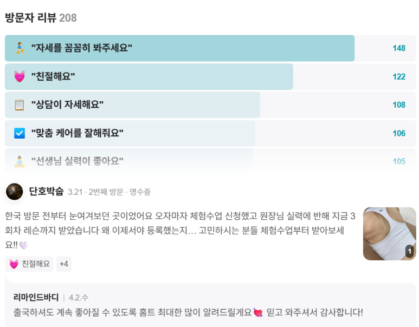Click the arrow heart emoji in owner reply

click(258, 312)
